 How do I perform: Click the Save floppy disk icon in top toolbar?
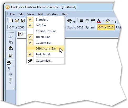click(x=23, y=21)
